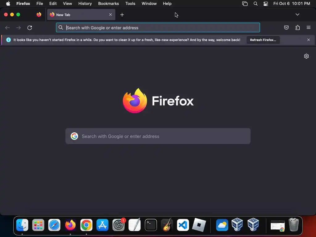
Task: Open the History menu
Action: (85, 3)
